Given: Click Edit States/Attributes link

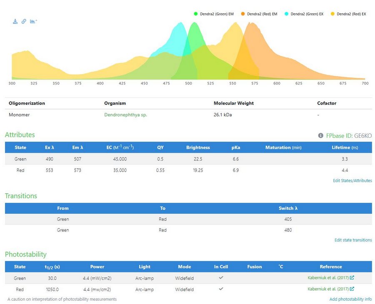Looking at the screenshot, I should coord(352,181).
